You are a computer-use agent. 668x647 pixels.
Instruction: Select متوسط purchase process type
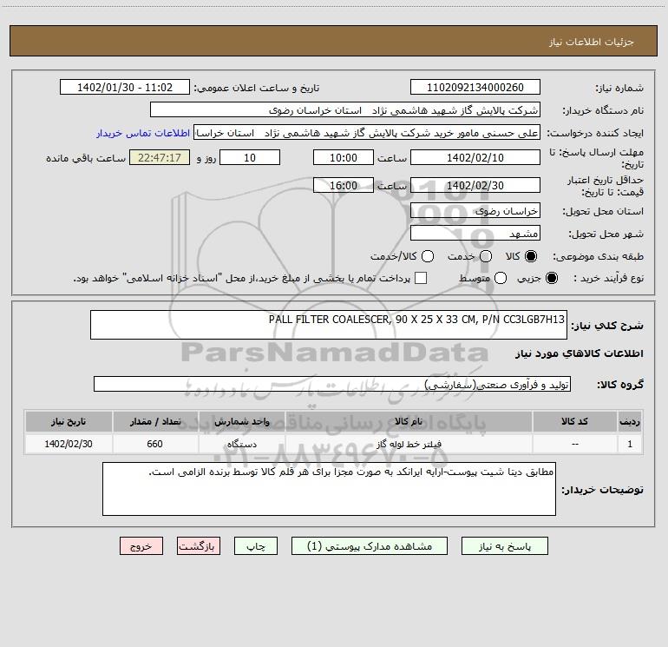486,279
